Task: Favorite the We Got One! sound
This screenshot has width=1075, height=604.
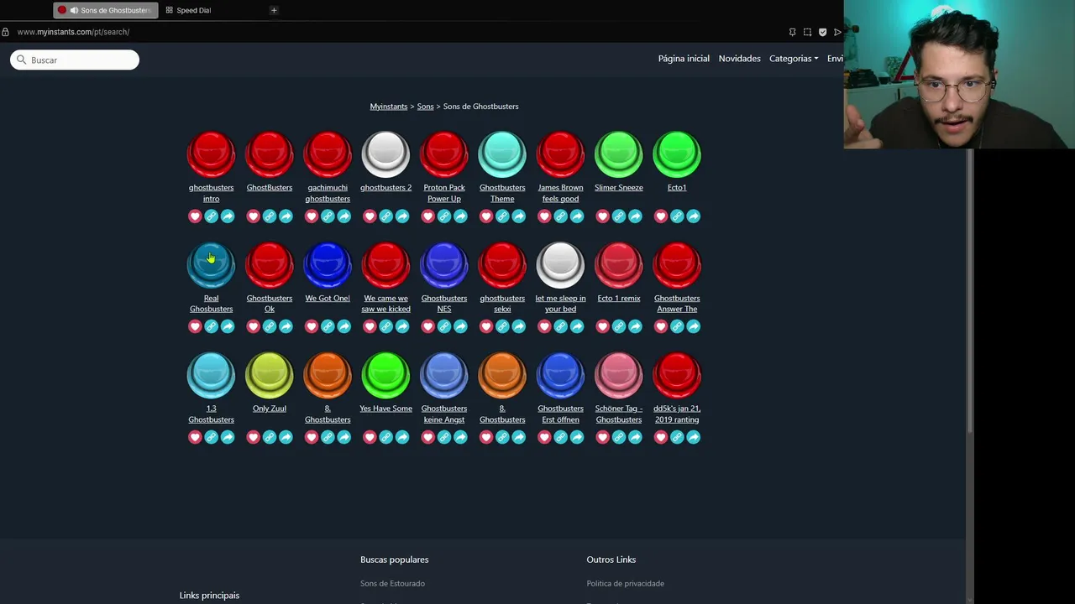Action: coord(312,326)
